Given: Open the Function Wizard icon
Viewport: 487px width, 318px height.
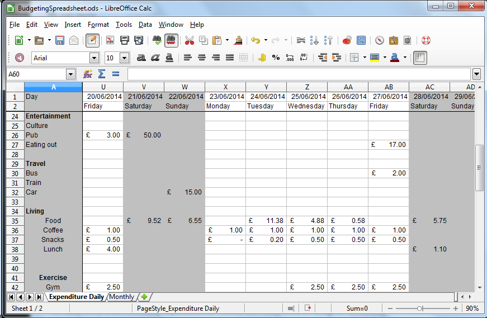Looking at the screenshot, I should (88, 74).
